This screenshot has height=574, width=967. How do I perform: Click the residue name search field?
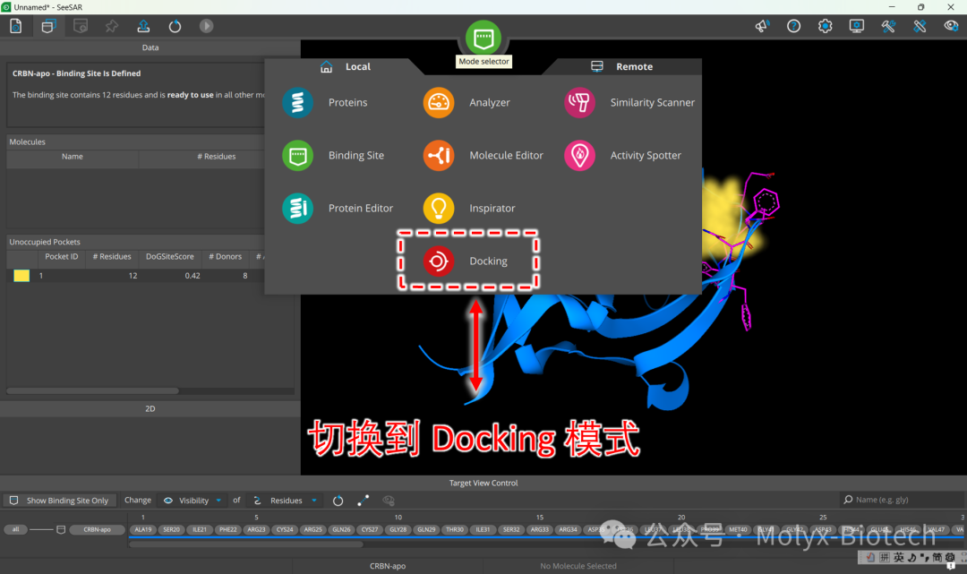click(903, 500)
